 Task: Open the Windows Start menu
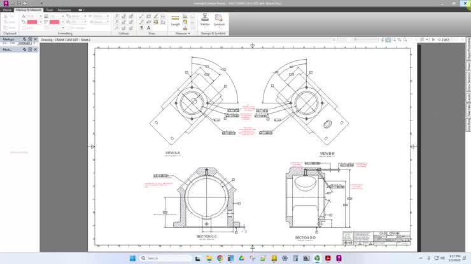click(x=132, y=258)
